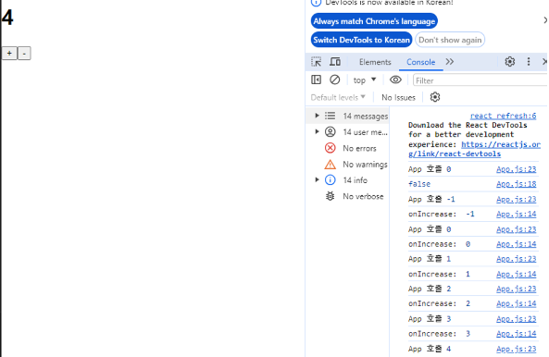Select the No verbose bug icon
The image size is (549, 357).
coord(330,196)
